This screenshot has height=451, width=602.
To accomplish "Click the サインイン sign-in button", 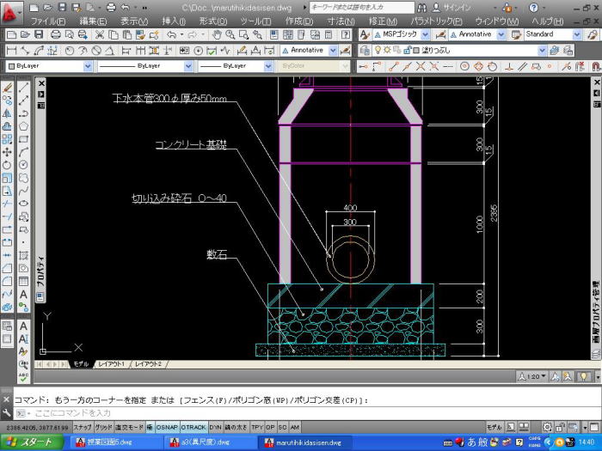I will tap(451, 8).
